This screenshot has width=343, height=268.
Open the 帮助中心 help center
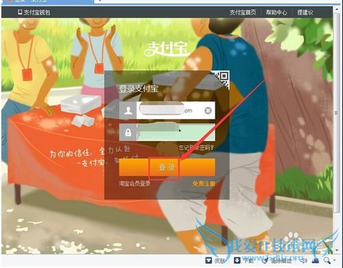point(276,12)
